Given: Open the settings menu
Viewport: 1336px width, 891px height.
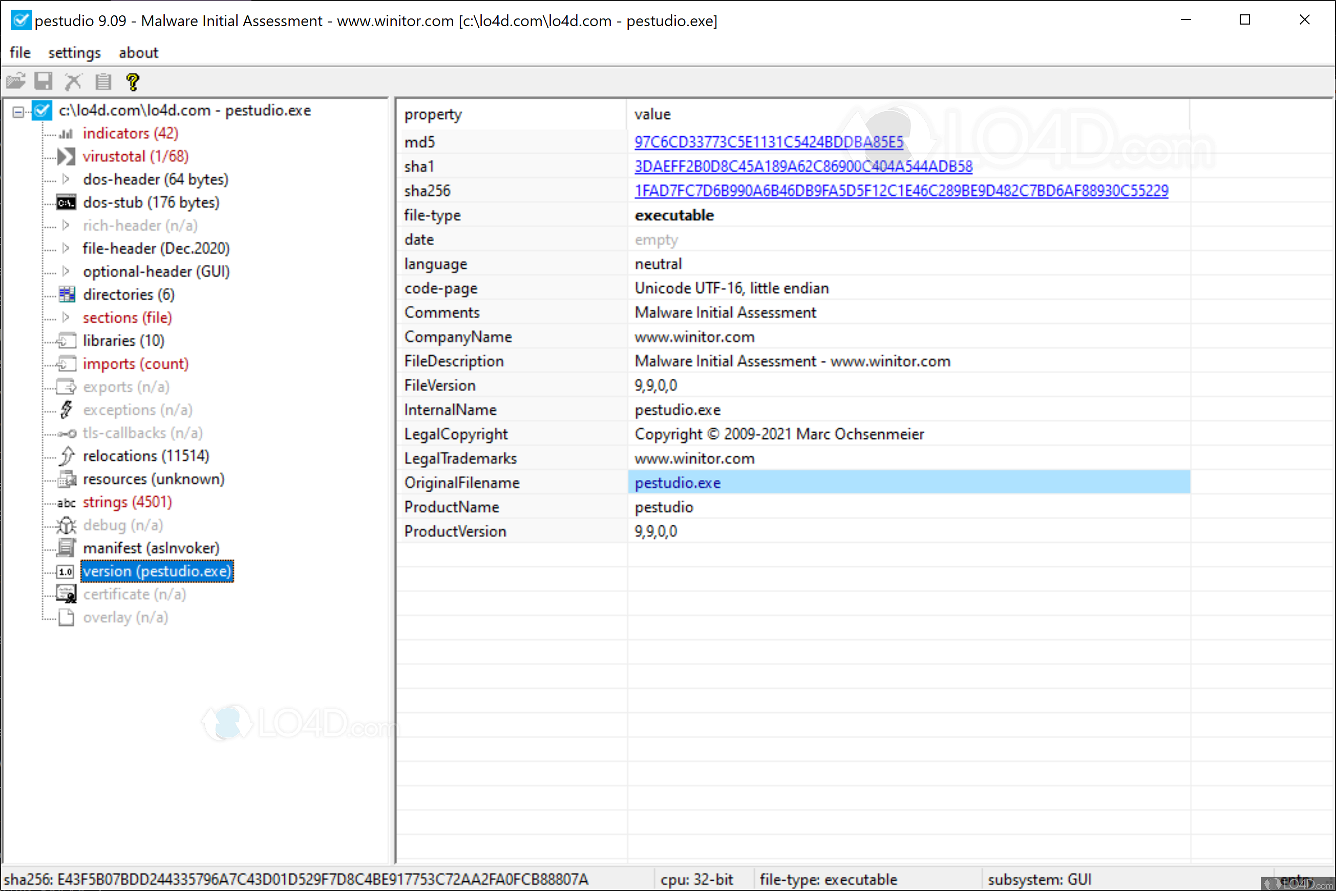Looking at the screenshot, I should (x=74, y=52).
